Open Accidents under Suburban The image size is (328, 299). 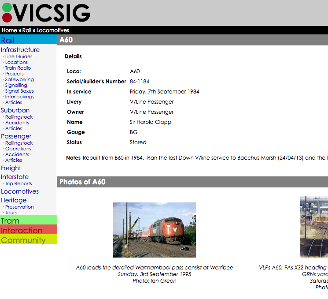coord(17,123)
